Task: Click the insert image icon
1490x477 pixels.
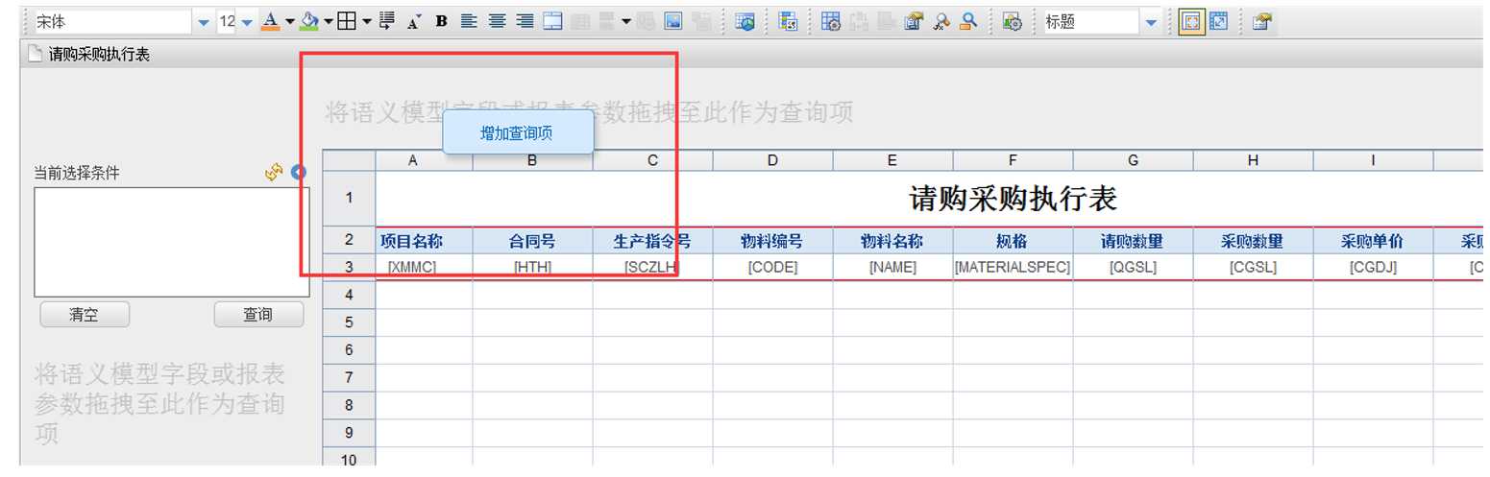Action: [673, 21]
